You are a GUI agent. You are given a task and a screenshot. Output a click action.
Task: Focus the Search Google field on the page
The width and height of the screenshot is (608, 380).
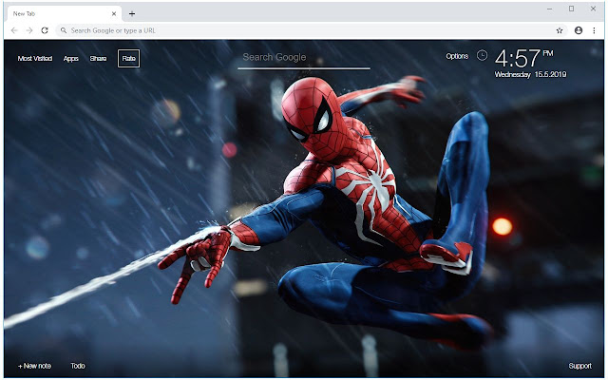coord(304,58)
